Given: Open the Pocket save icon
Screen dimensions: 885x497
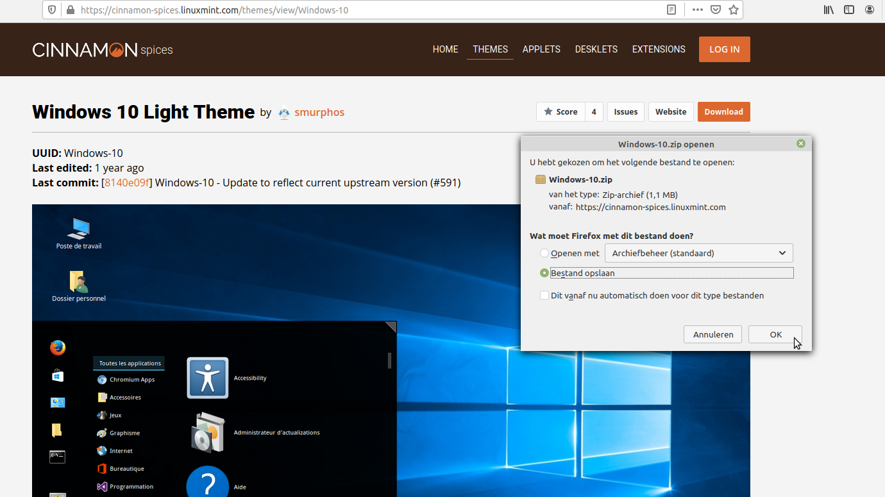Looking at the screenshot, I should point(716,10).
